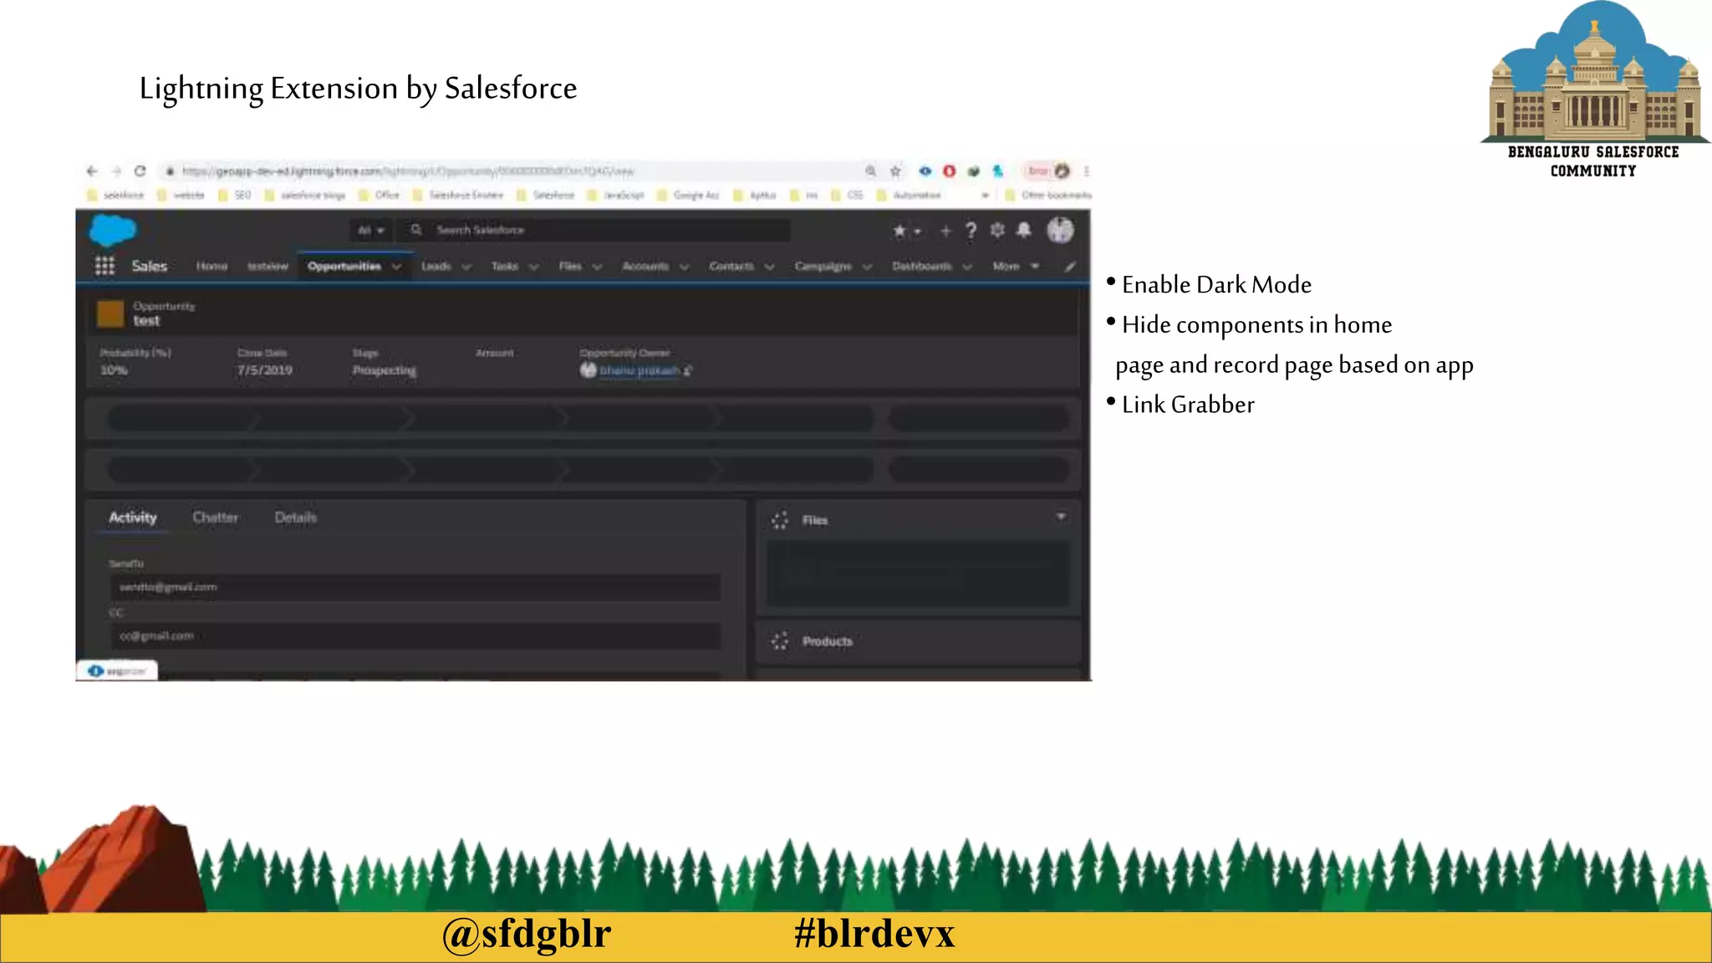Click the address bar URL
The height and width of the screenshot is (963, 1712).
pyautogui.click(x=408, y=171)
